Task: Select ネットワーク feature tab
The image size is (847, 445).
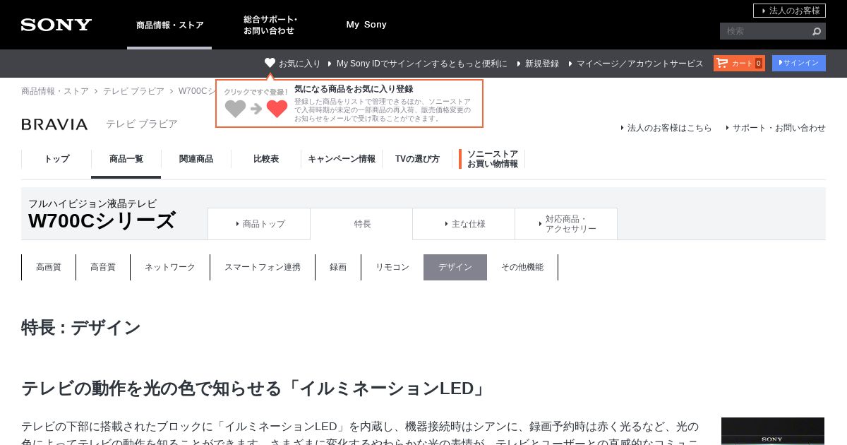Action: [170, 267]
